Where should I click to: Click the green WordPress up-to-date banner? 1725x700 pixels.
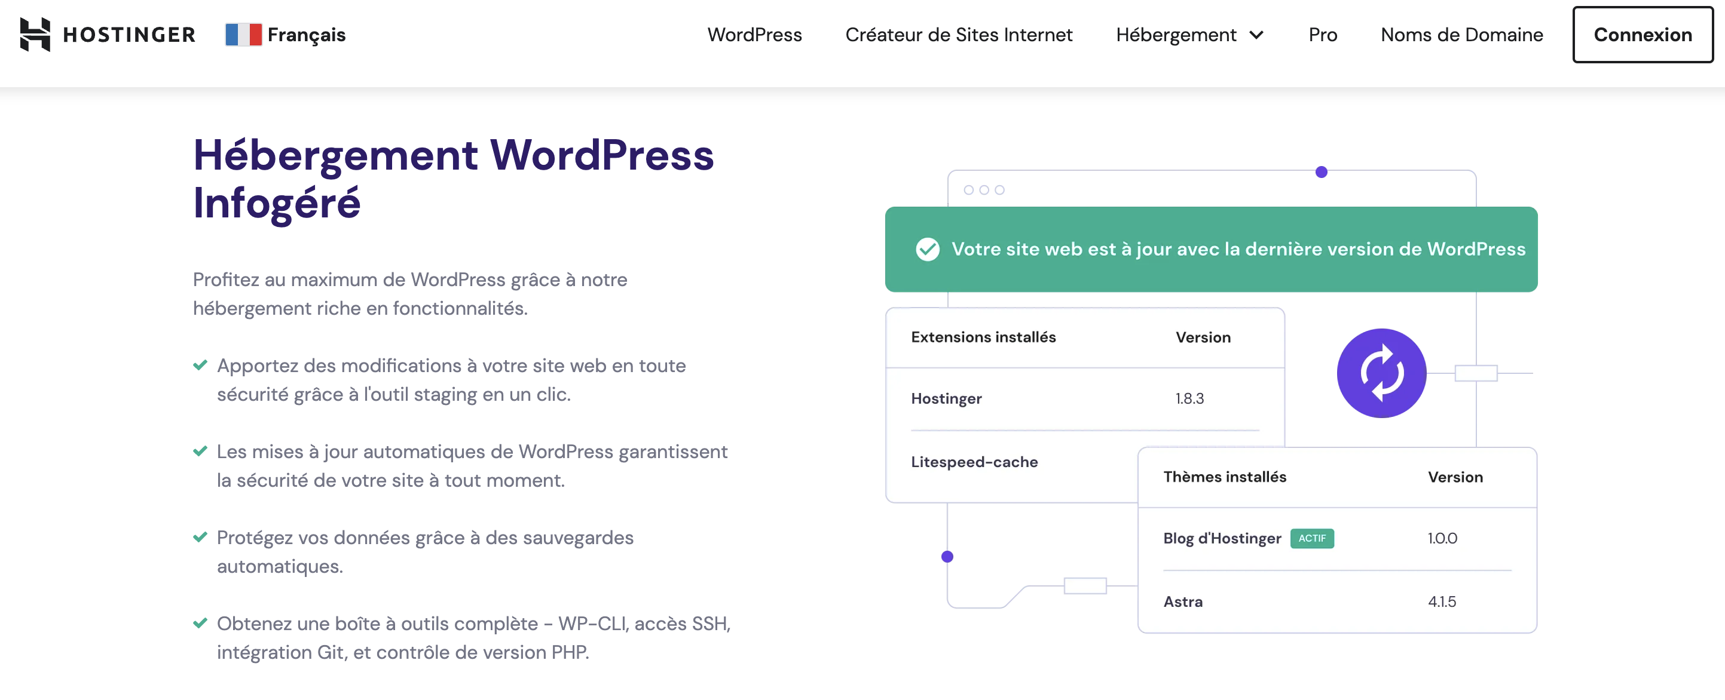click(1211, 249)
